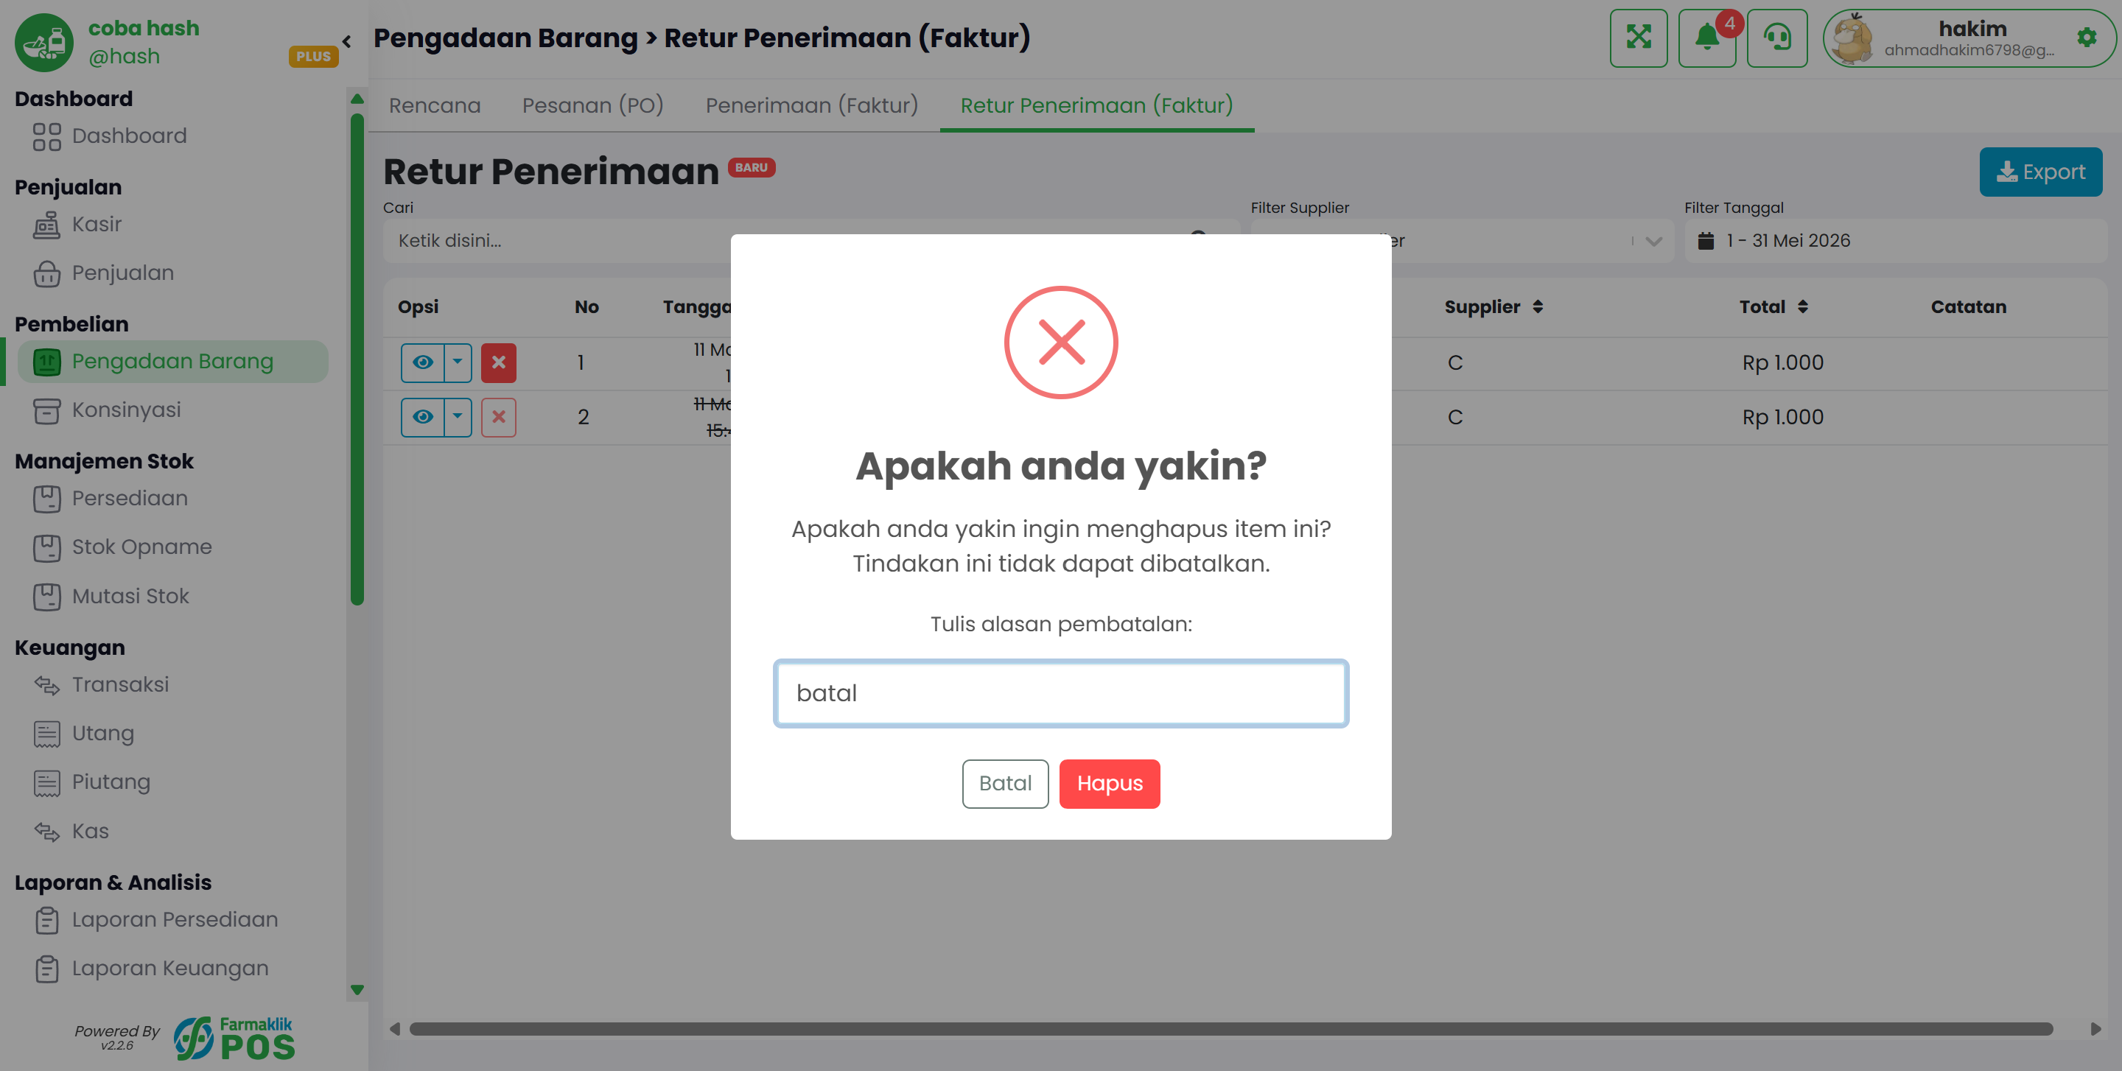Screen dimensions: 2122x1071
Task: Open the headset support icon
Action: coord(1777,38)
